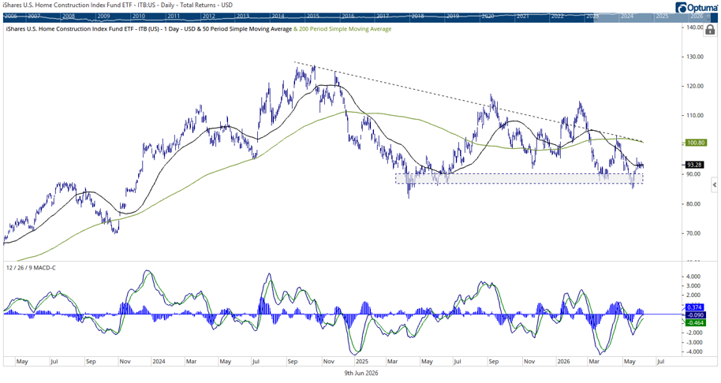The width and height of the screenshot is (721, 383).
Task: Click the 130.00 price axis label
Action: coord(694,57)
